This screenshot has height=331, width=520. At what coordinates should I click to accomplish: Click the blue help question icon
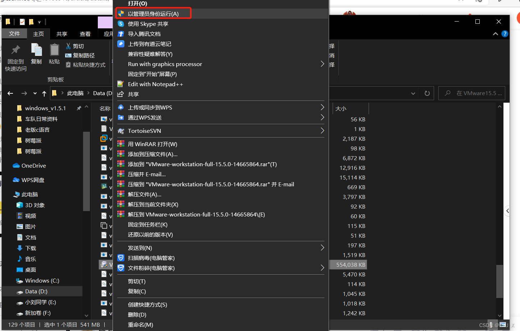(x=505, y=34)
